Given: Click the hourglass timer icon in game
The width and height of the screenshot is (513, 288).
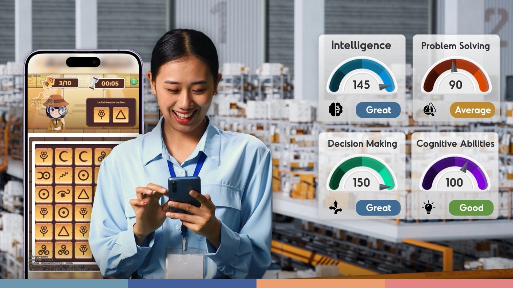Looking at the screenshot, I should 91,82.
